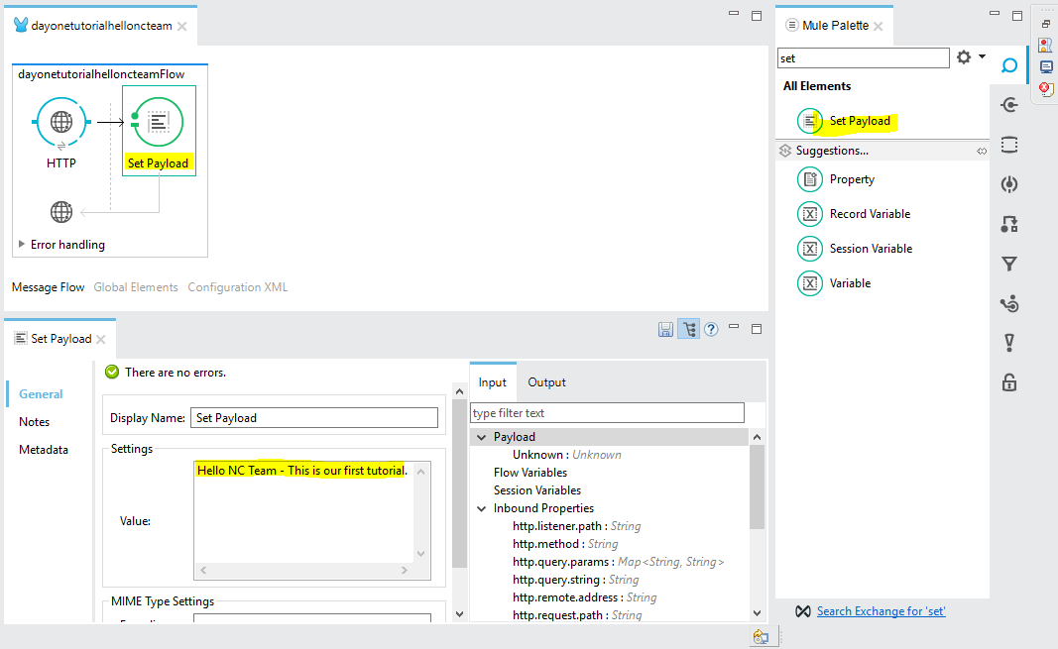This screenshot has width=1058, height=649.
Task: Open the Global Elements tab
Action: point(135,286)
